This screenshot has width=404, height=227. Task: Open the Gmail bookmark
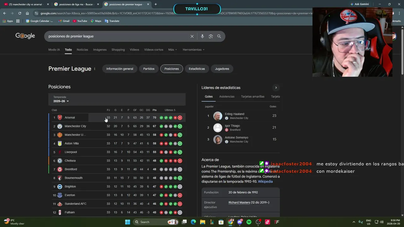pos(64,21)
